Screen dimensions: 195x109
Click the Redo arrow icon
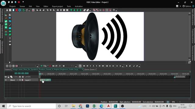tap(27, 10)
